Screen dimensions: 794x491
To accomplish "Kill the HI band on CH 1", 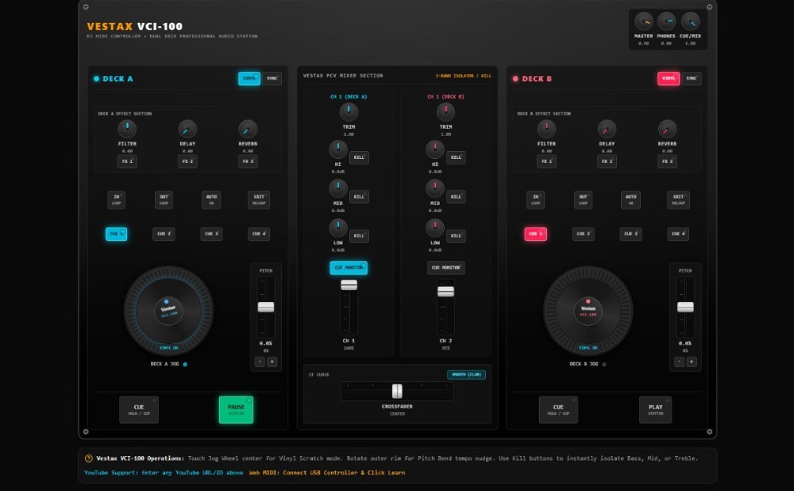I will coord(359,157).
